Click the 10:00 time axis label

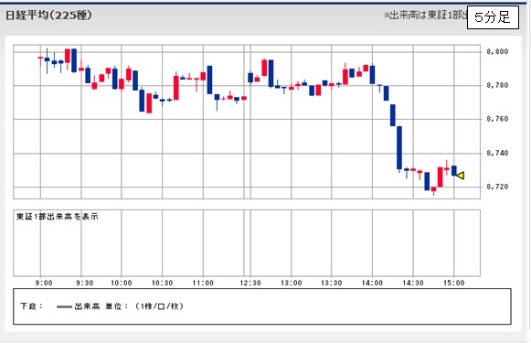click(x=122, y=283)
